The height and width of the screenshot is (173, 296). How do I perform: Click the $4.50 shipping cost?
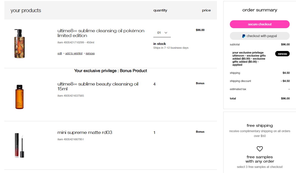coord(286,73)
